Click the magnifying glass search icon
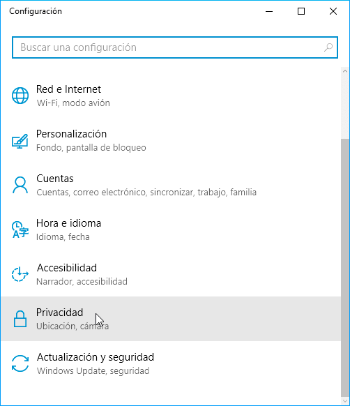The height and width of the screenshot is (406, 350). coord(328,47)
